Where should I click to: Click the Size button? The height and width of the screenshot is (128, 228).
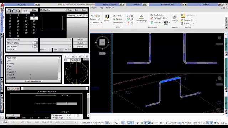[34, 10]
